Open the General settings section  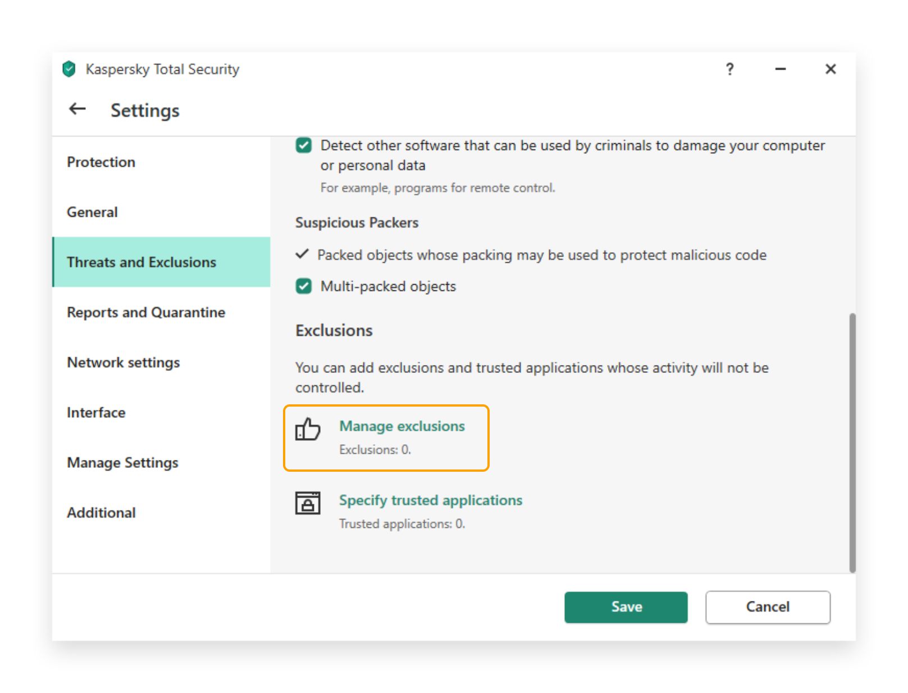pos(162,212)
